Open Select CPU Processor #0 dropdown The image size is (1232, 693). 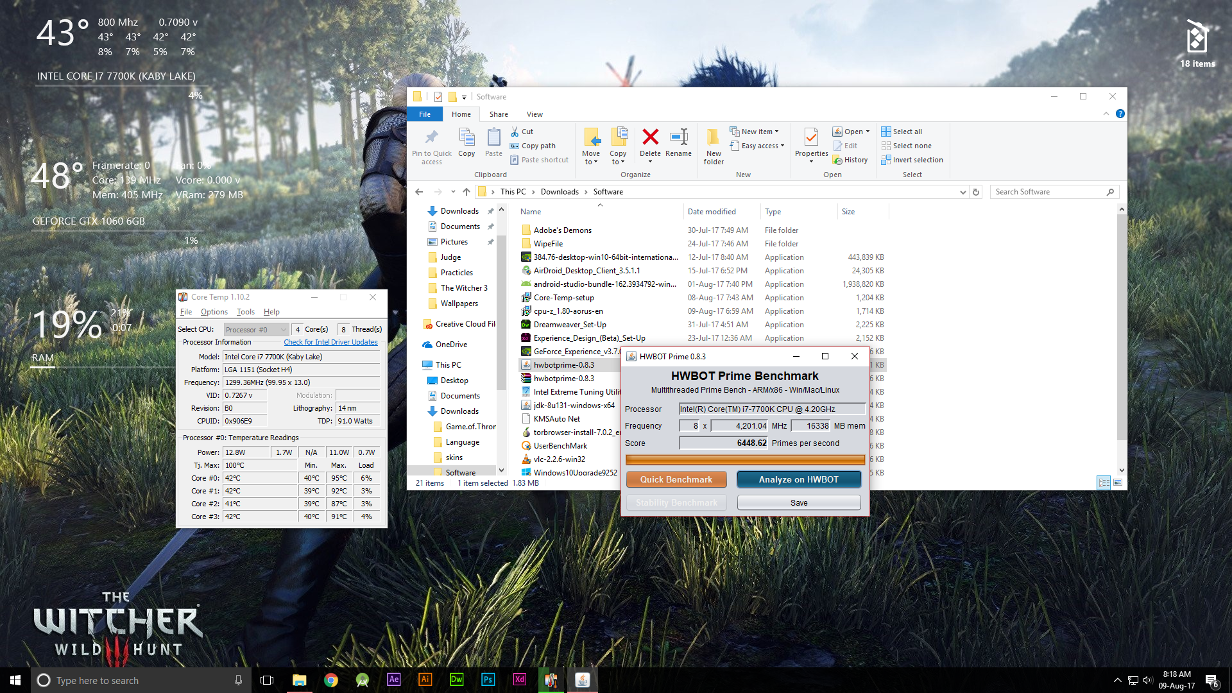click(x=256, y=329)
